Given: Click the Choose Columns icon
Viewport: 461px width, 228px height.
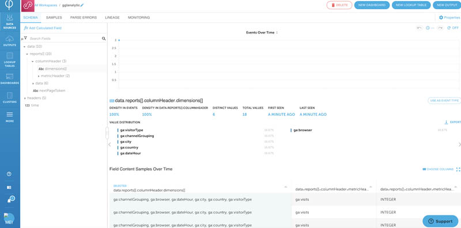Looking at the screenshot, I should [424, 169].
